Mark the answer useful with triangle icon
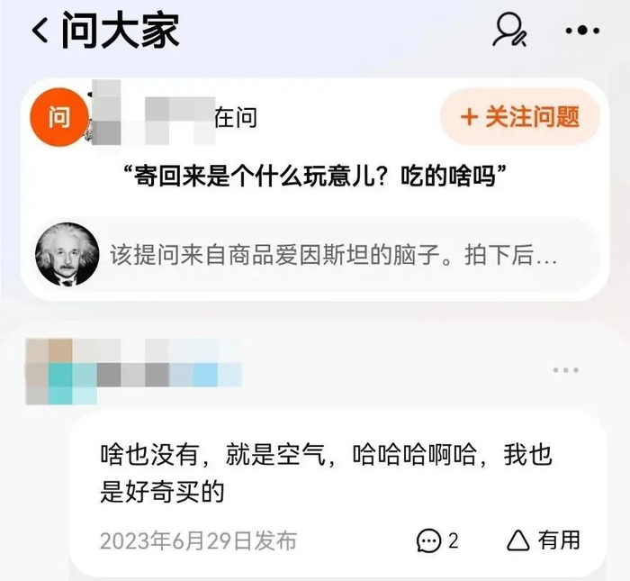 517,540
